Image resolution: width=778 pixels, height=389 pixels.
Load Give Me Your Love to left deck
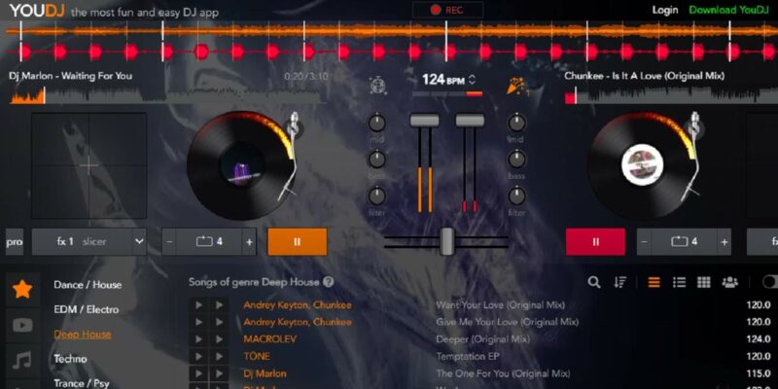pyautogui.click(x=198, y=322)
